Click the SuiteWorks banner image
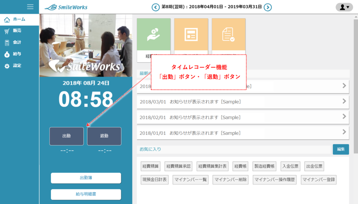 point(86,45)
